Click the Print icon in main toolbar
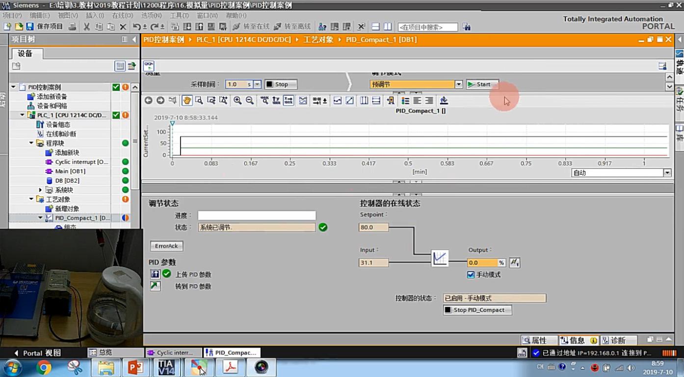Screen dimensions: 684x377 (x=72, y=27)
